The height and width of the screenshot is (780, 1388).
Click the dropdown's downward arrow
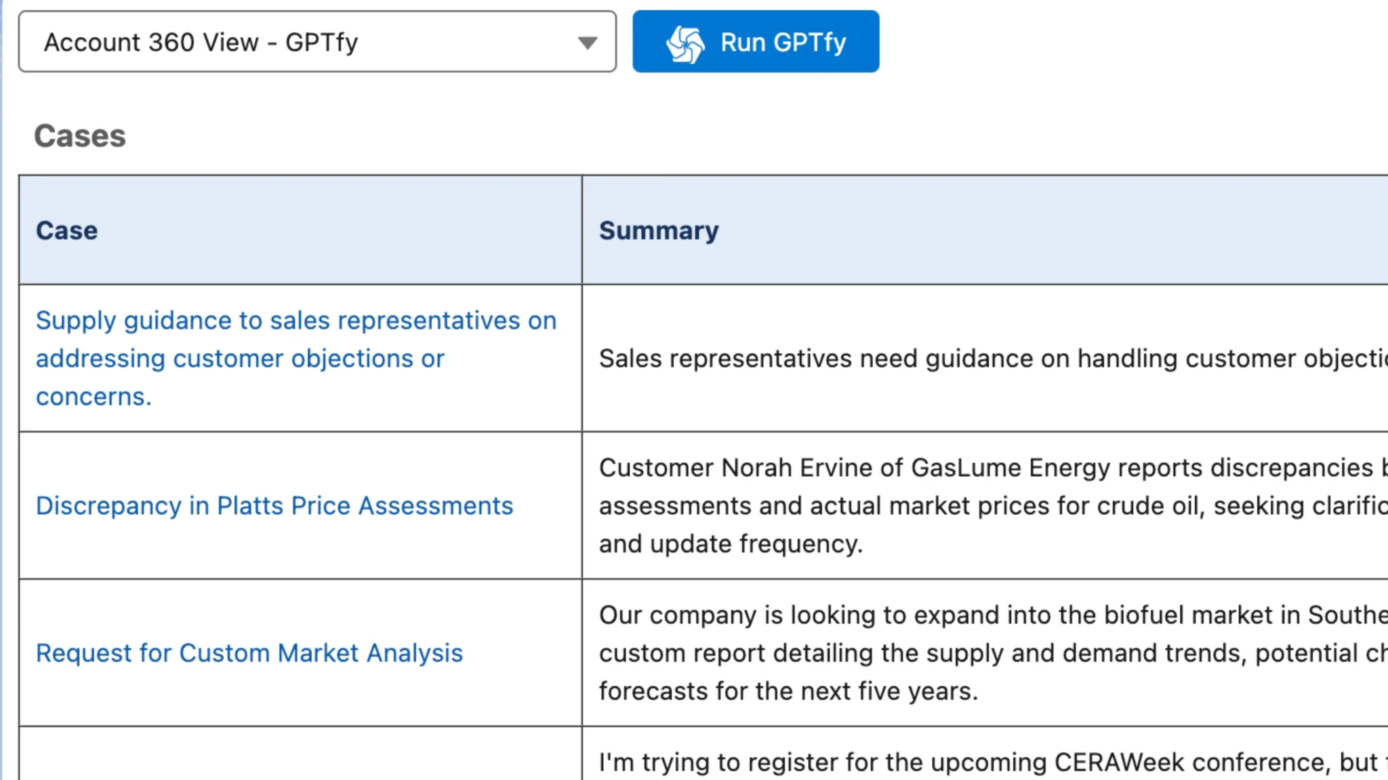tap(587, 42)
